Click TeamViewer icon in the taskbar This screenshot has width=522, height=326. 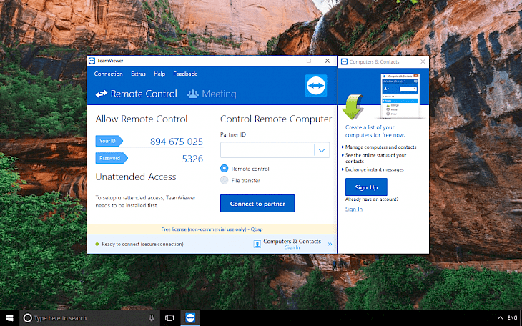[190, 318]
